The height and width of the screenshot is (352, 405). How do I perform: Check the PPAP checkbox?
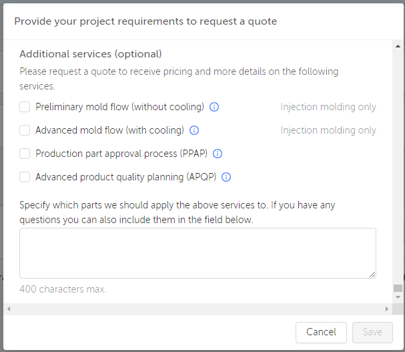tap(25, 154)
